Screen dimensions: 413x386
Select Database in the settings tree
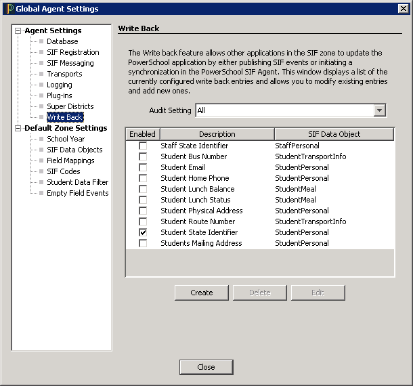click(62, 41)
